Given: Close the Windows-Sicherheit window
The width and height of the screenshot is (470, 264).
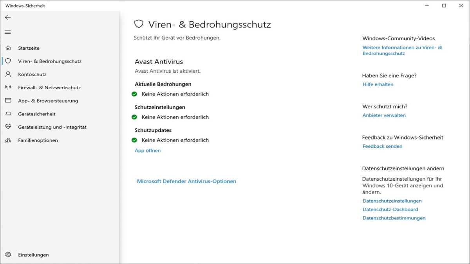Looking at the screenshot, I should pos(461,5).
